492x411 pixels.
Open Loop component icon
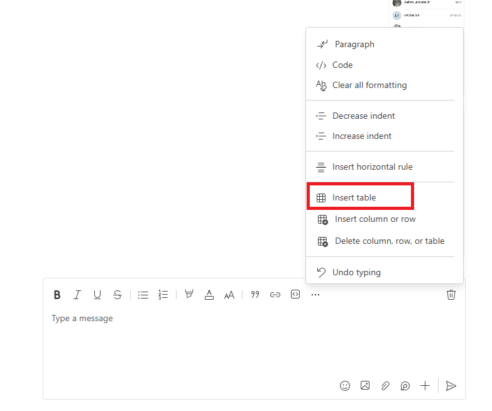point(405,386)
